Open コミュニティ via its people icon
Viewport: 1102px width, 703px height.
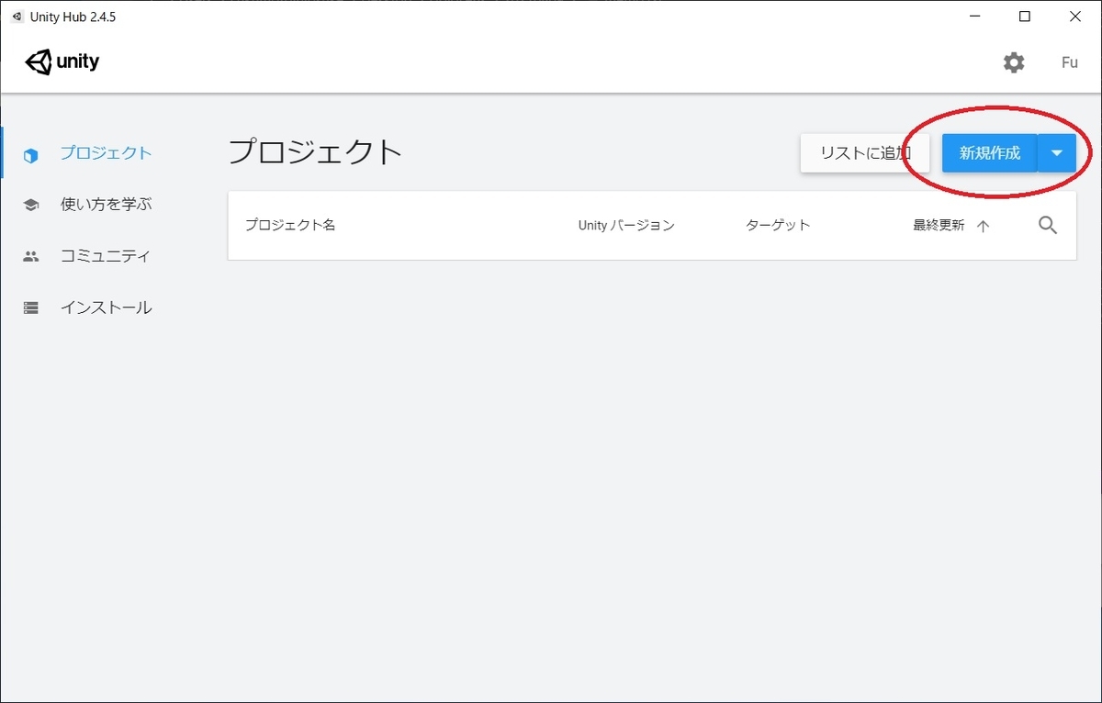tap(30, 256)
